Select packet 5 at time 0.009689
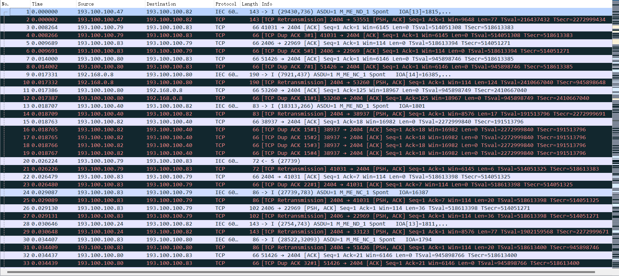This screenshot has height=276, width=619. tap(306, 43)
